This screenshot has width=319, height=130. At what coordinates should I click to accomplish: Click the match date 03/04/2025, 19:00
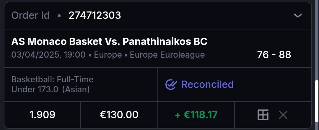[48, 55]
